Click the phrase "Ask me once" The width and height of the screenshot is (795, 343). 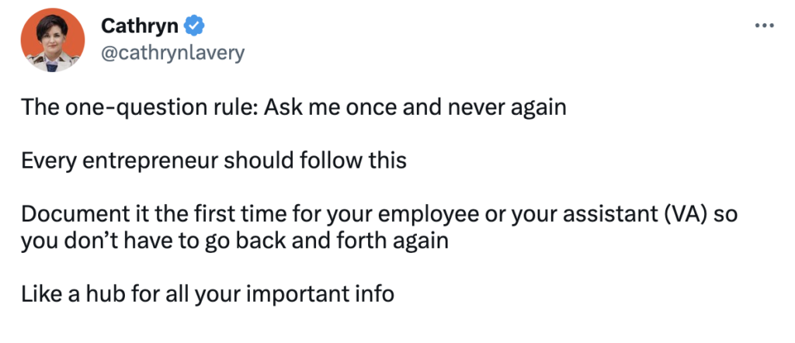point(317,107)
